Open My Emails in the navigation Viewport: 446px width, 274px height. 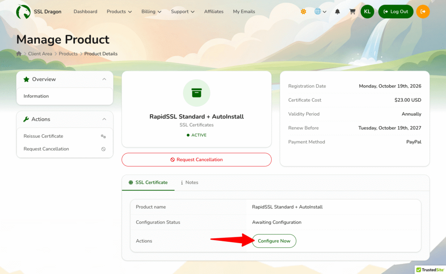click(x=244, y=12)
